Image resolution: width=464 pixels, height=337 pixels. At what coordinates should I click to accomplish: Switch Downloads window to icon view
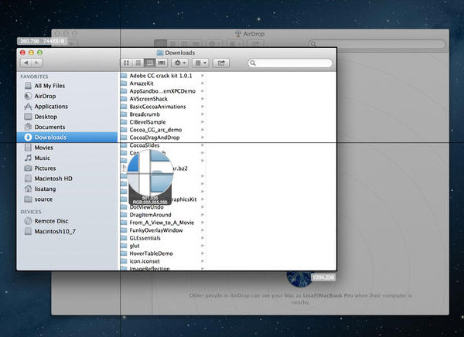pos(126,63)
